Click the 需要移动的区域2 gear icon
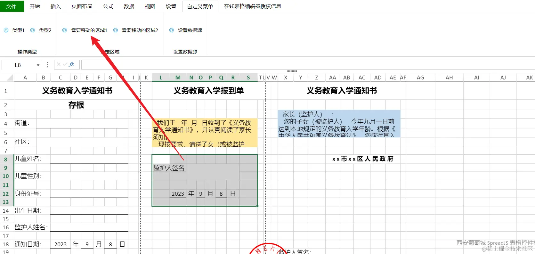Image resolution: width=535 pixels, height=254 pixels. coord(116,30)
